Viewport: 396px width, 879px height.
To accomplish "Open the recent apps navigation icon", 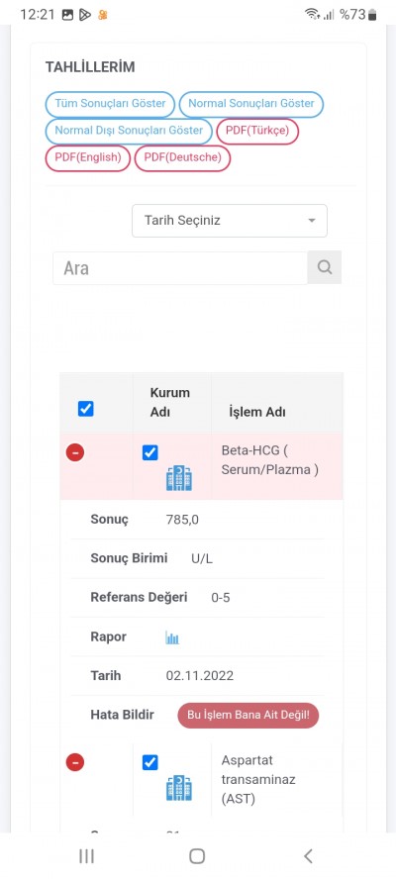I will coord(86,856).
